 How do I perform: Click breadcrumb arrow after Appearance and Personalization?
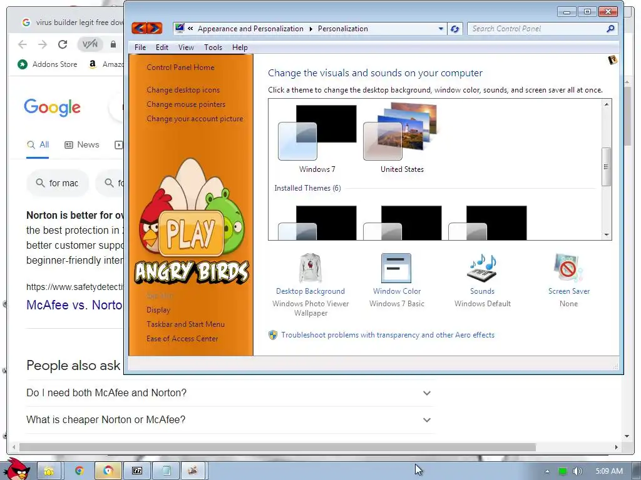coord(310,29)
